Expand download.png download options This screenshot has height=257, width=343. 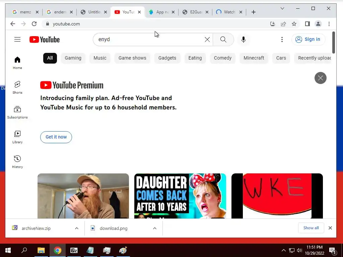click(155, 228)
